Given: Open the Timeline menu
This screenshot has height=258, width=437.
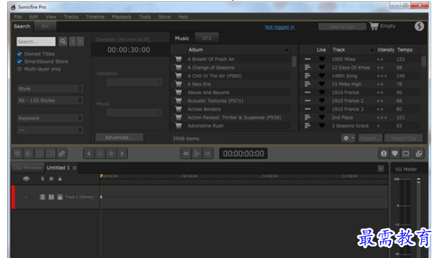Looking at the screenshot, I should pos(95,17).
